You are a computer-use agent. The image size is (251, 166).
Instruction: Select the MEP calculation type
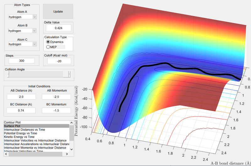coord(48,47)
